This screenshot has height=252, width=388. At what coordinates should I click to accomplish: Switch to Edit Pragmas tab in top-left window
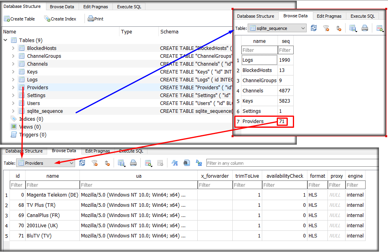coord(96,7)
